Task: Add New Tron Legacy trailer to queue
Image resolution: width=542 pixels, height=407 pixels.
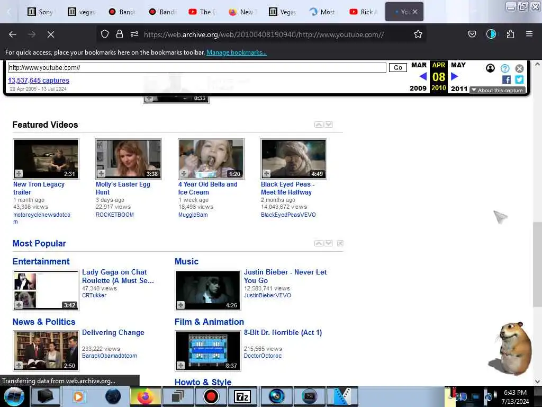Action: 19,173
